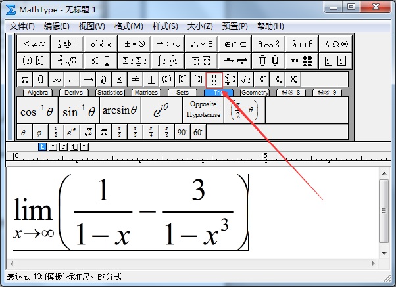Open the 格式(M) menu
Screen dimensions: 396x287
click(x=128, y=26)
